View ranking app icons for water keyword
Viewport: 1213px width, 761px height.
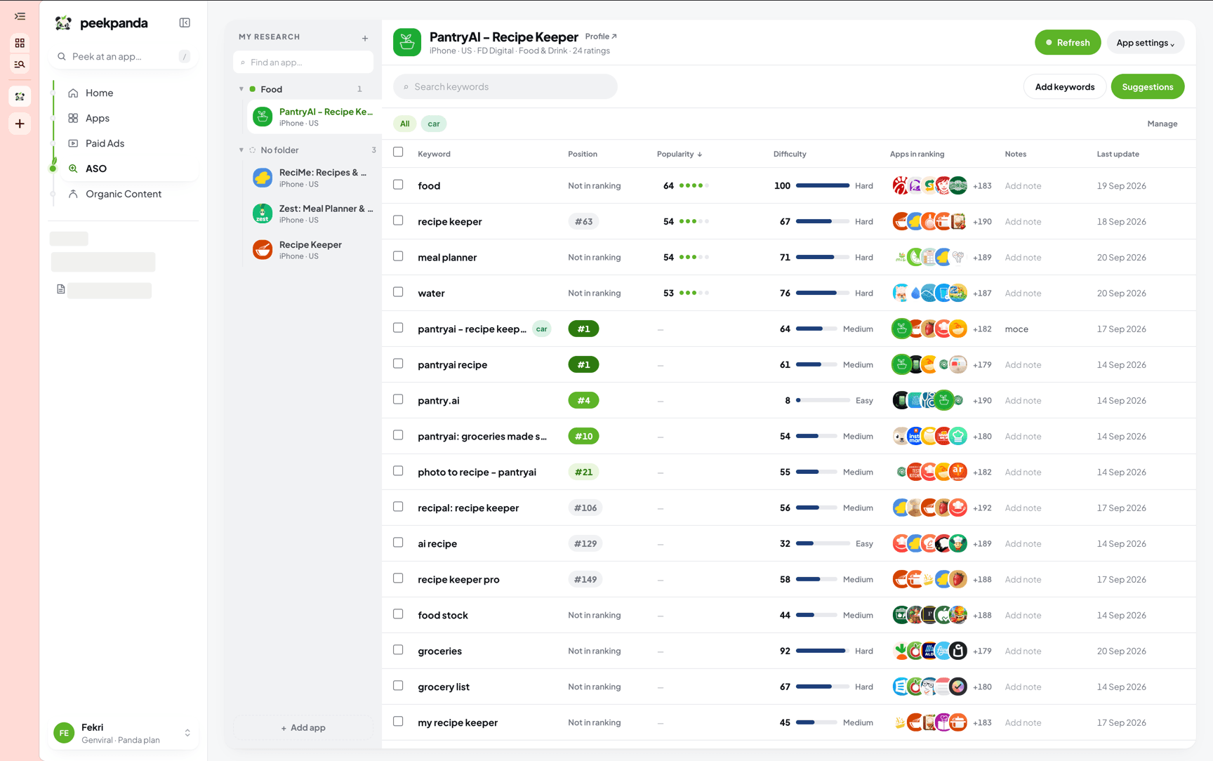[x=929, y=293]
